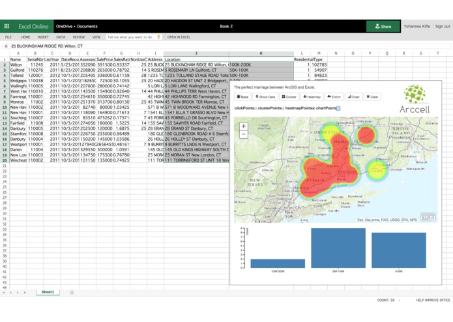Click the Name header cell

coord(18,59)
